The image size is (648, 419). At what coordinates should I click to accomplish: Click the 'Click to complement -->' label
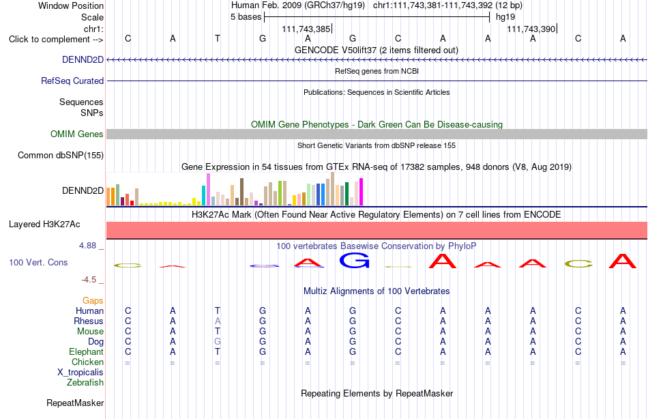coord(56,40)
